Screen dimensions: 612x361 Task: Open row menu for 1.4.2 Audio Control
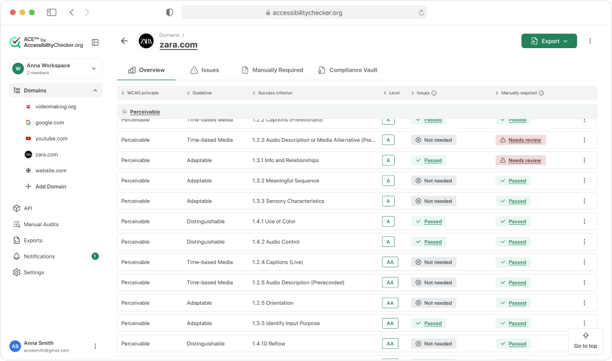[x=584, y=242]
